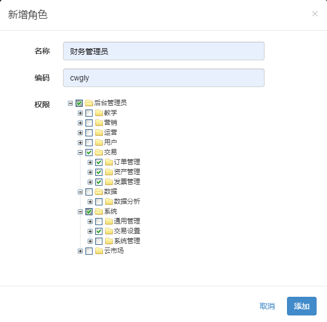Click the 取消 link
The image size is (327, 322).
click(267, 306)
